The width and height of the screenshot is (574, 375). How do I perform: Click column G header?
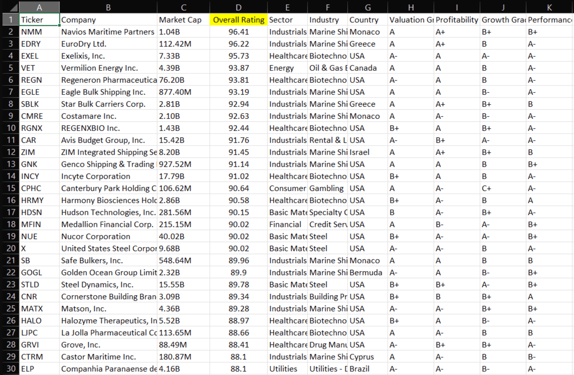pos(367,7)
